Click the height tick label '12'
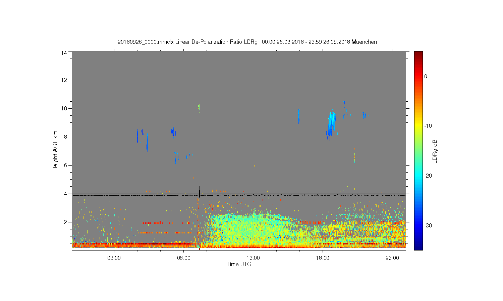Image resolution: width=503 pixels, height=301 pixels. 64,80
